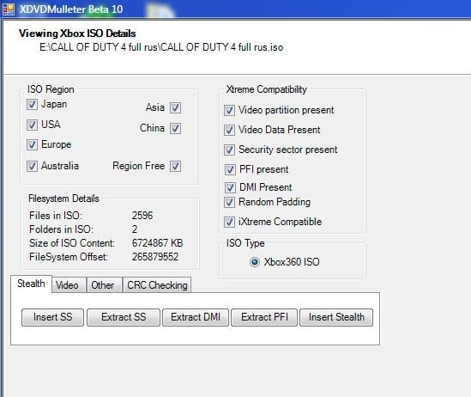Click the Insert Stealth button
Image resolution: width=471 pixels, height=397 pixels.
(336, 317)
